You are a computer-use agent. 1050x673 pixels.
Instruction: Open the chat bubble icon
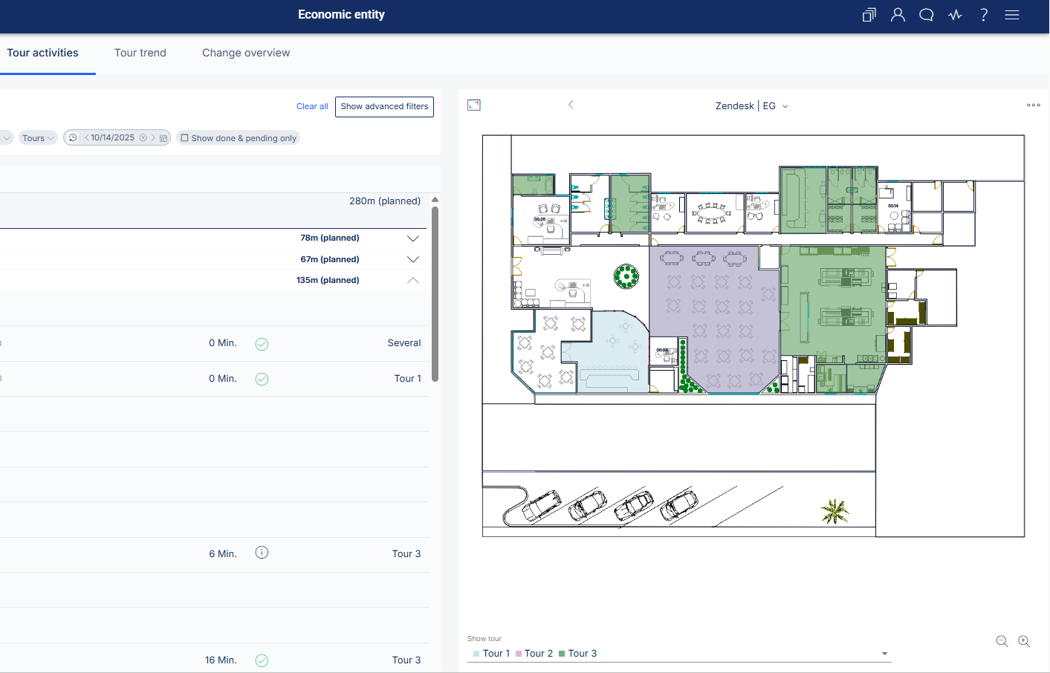click(x=926, y=15)
